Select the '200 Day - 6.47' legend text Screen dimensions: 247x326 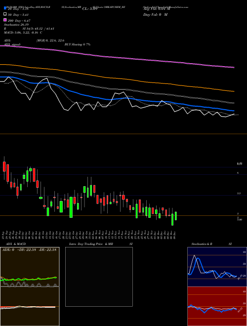[19, 20]
